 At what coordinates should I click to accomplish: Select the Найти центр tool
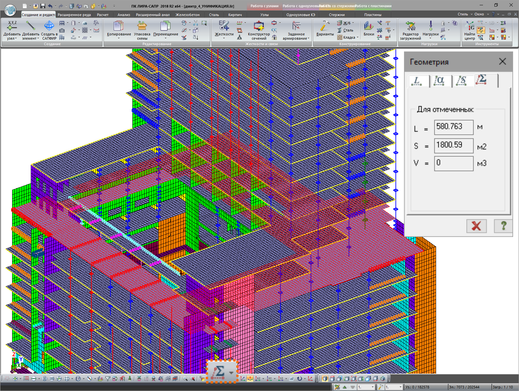pos(470,26)
